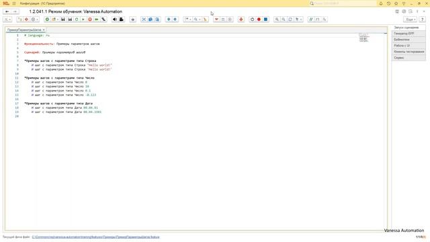Click the second blue diamond navigation icon
The image size is (430, 242).
pyautogui.click(x=175, y=19)
